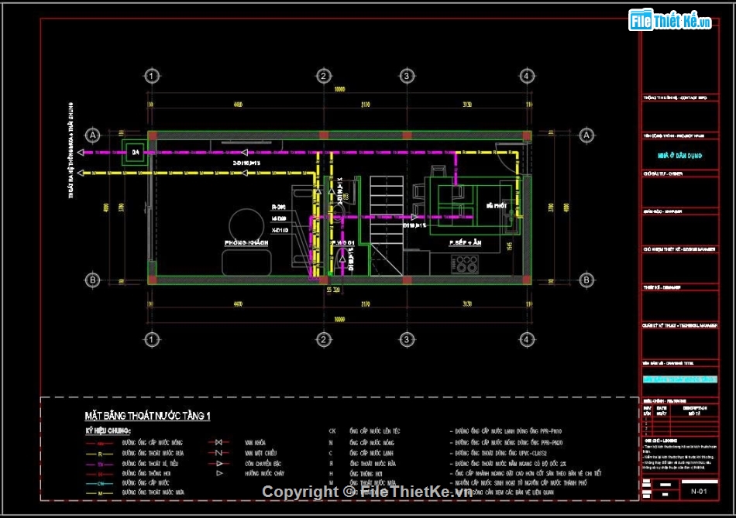736x518 pixels.
Task: Click the round table in Phòng Khách
Action: click(246, 225)
